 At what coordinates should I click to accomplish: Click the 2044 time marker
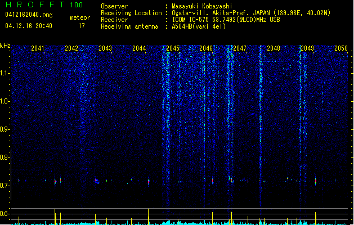click(139, 48)
